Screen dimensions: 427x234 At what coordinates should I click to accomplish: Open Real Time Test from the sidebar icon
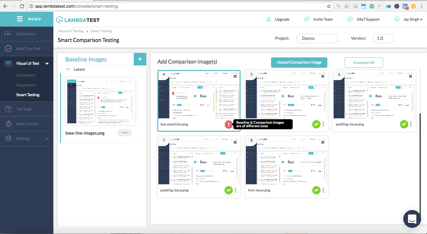pyautogui.click(x=8, y=49)
